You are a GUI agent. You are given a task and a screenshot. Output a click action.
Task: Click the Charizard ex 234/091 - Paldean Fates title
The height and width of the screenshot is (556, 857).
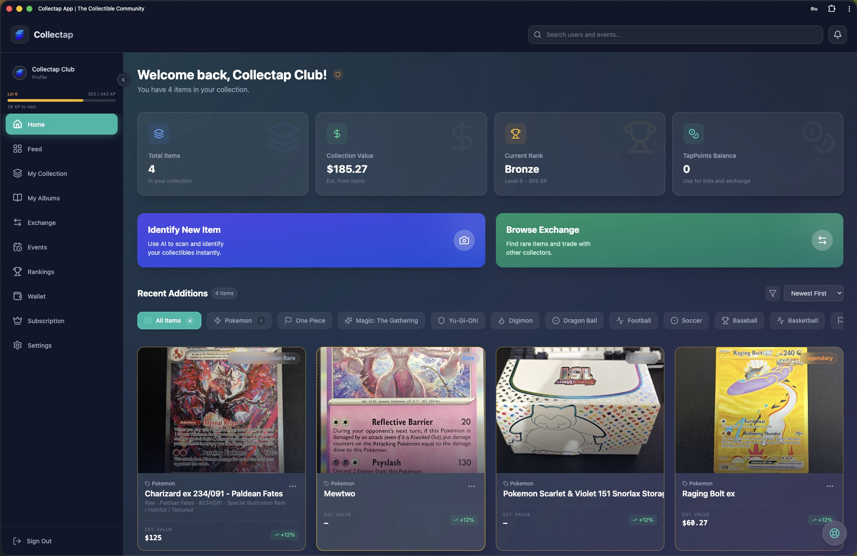[214, 494]
